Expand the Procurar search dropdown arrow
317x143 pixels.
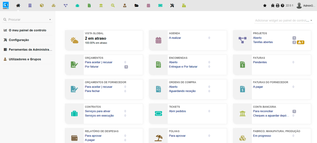50,19
